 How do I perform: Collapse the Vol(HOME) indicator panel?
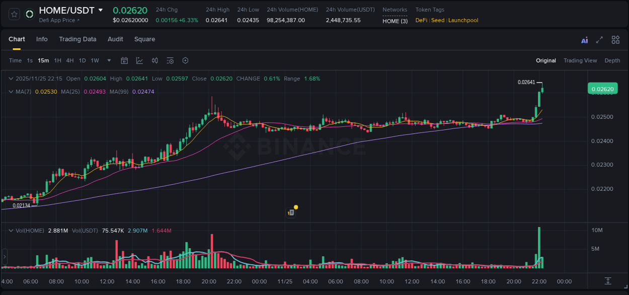tap(11, 230)
